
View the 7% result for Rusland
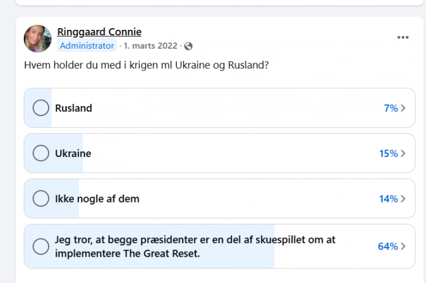click(x=391, y=108)
